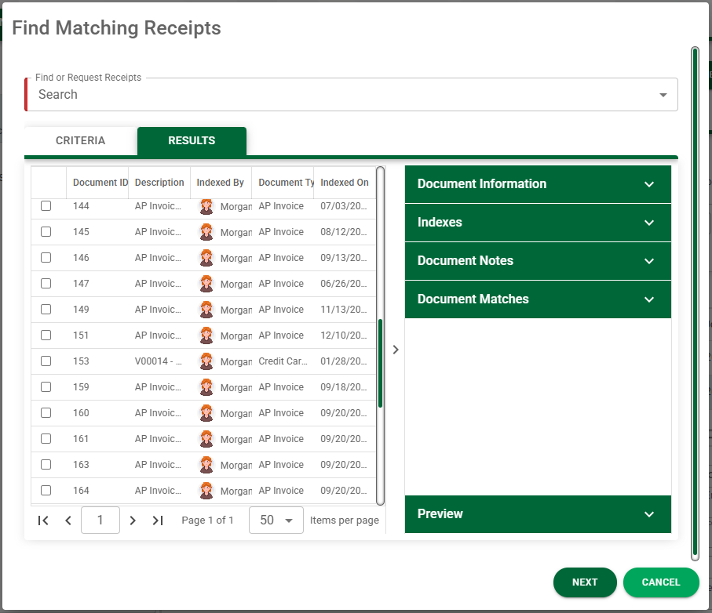Cancel the Find Matching Receipts dialog
Image resolution: width=712 pixels, height=613 pixels.
661,582
